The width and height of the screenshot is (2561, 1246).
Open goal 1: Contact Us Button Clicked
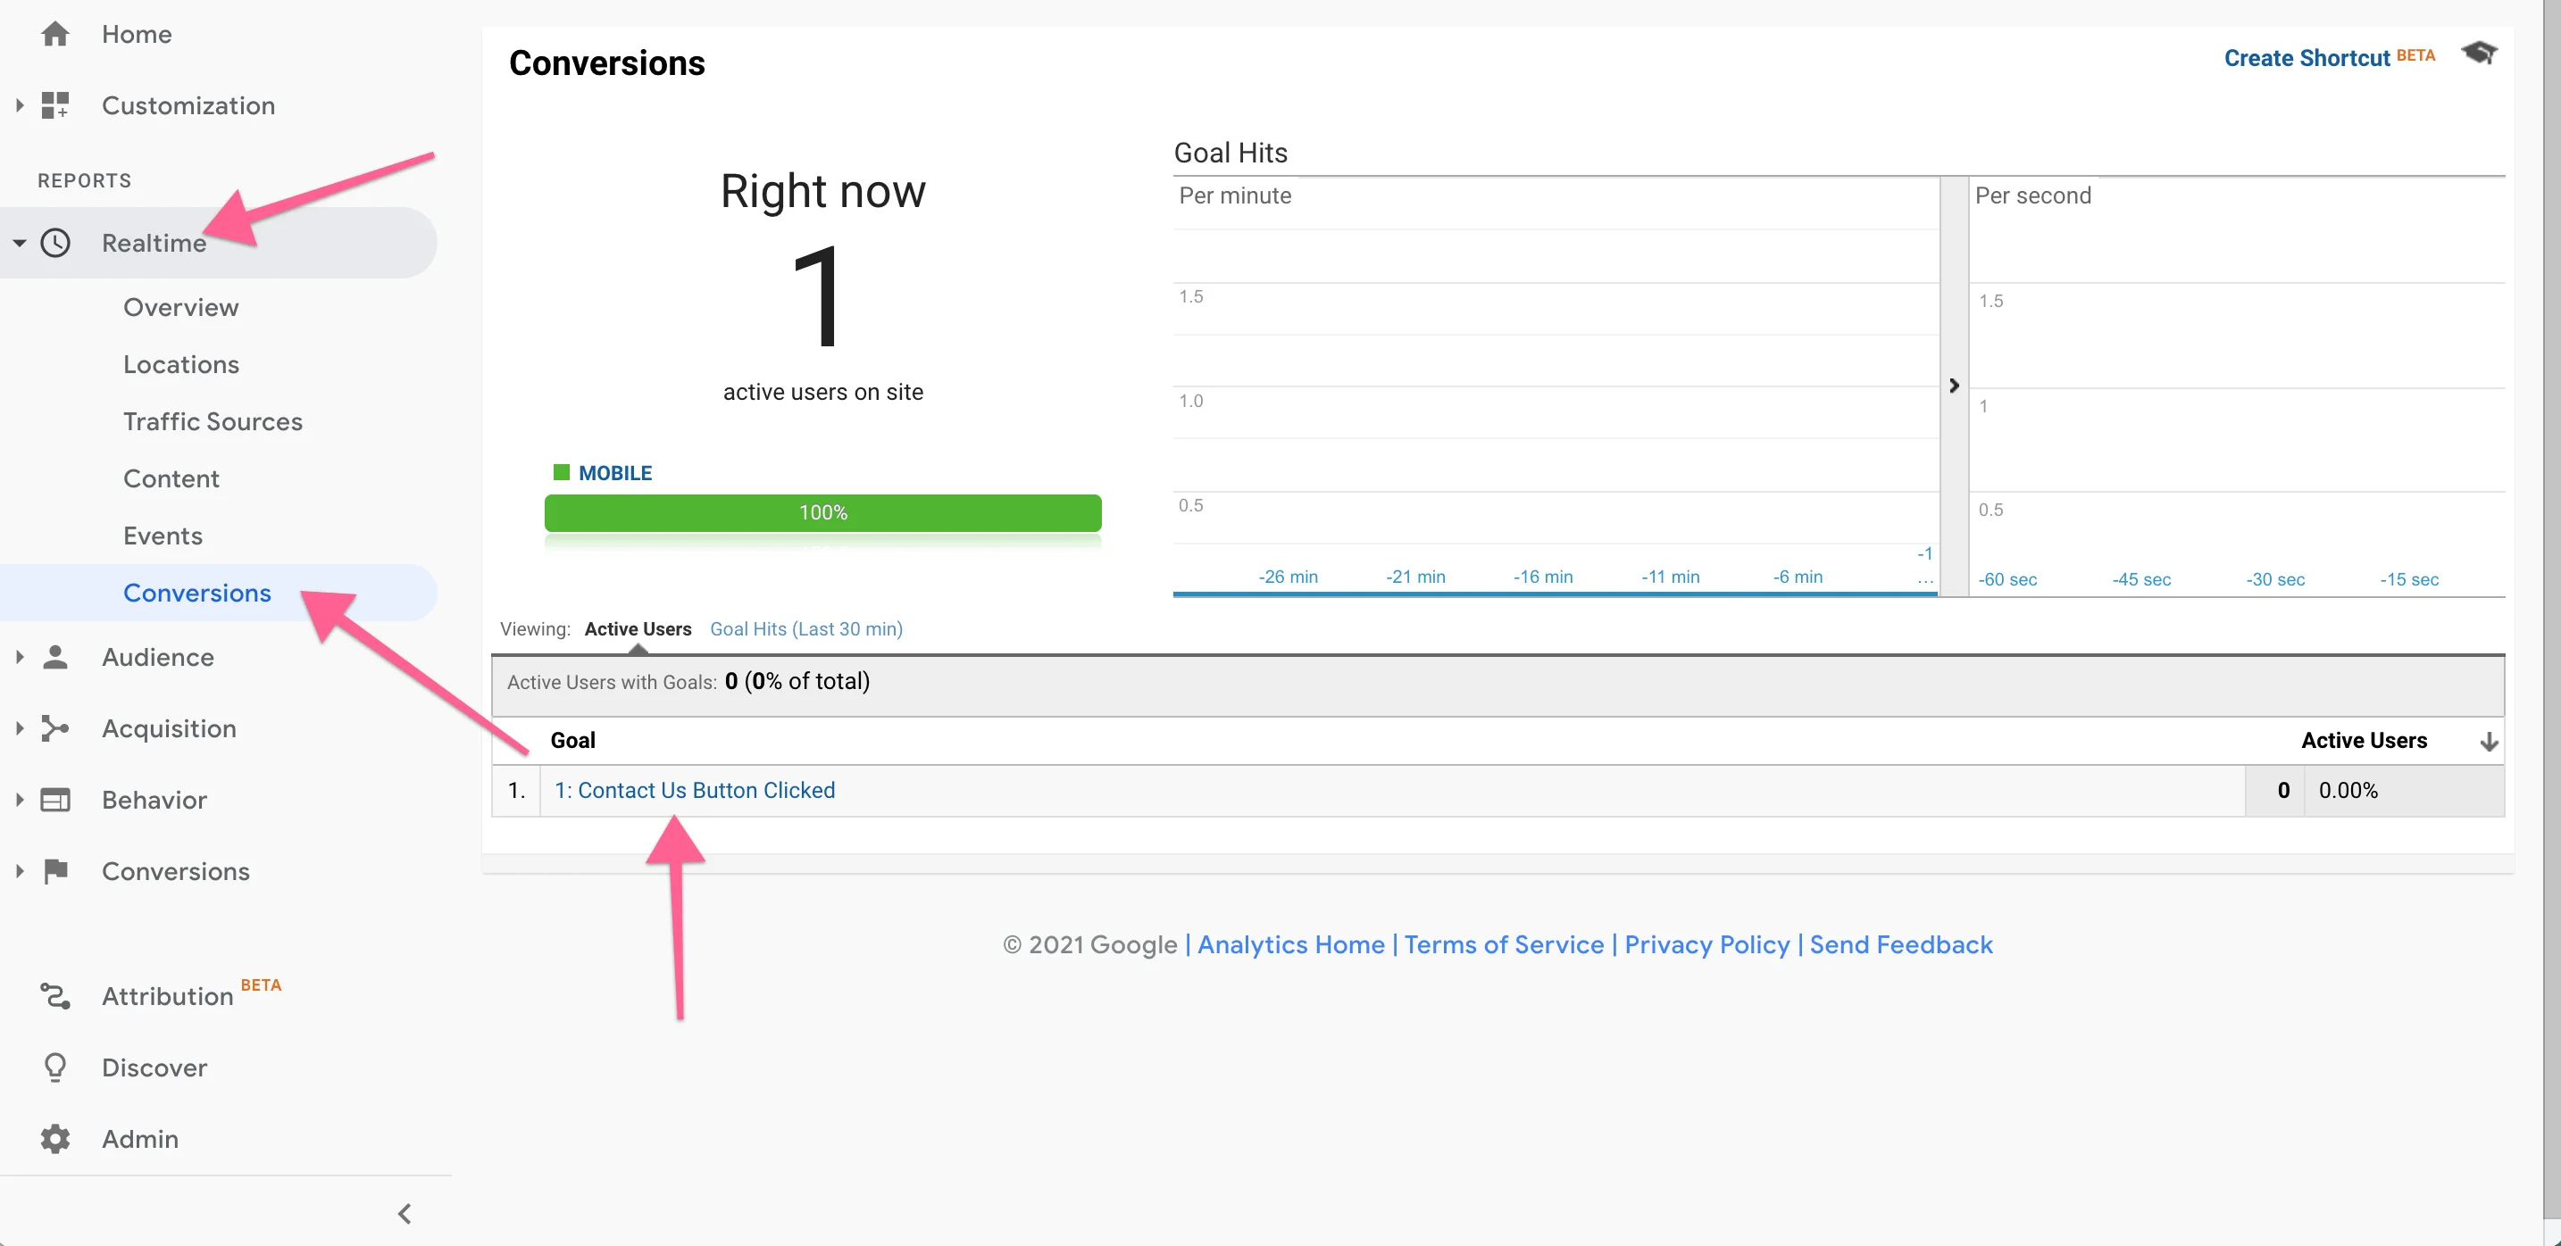click(x=694, y=790)
